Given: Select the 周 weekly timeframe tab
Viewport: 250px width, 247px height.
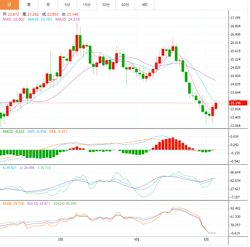Looking at the screenshot, I should (29, 5).
